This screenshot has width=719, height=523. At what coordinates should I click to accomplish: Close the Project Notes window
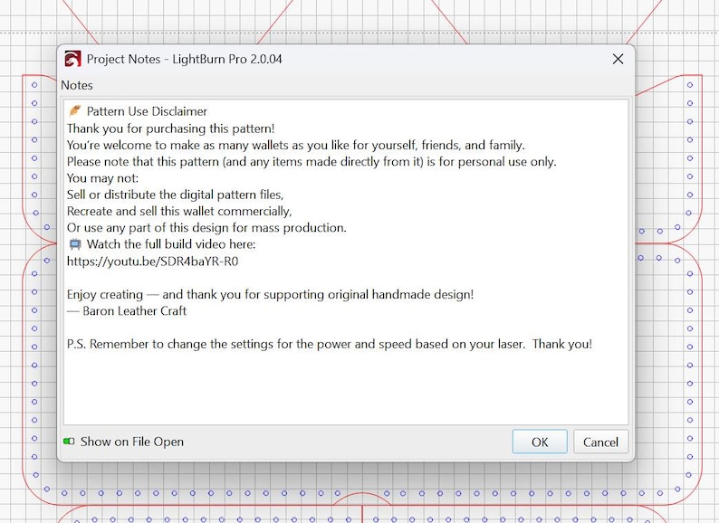pos(618,59)
